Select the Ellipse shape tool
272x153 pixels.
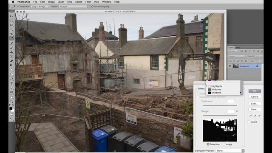click(11, 92)
